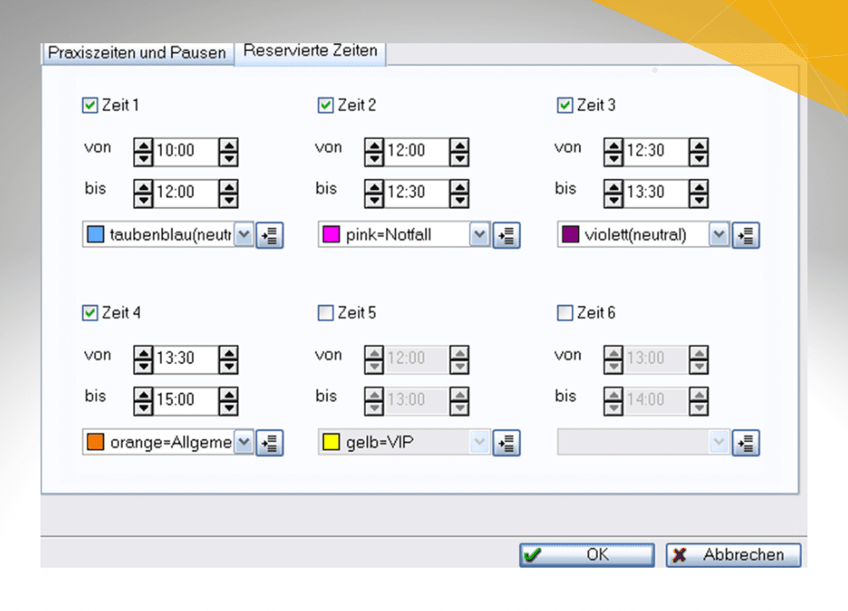Enable the Zeit 6 checkbox
Viewport: 848px width, 611px height.
pyautogui.click(x=565, y=313)
